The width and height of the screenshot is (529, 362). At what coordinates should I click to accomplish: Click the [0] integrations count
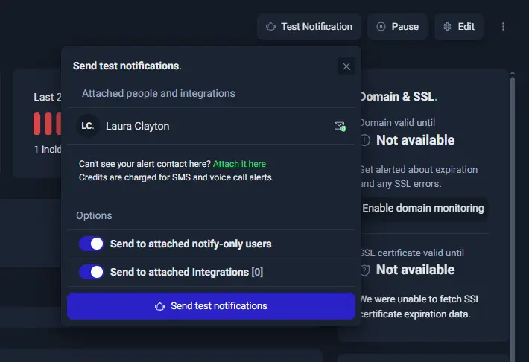coord(257,272)
